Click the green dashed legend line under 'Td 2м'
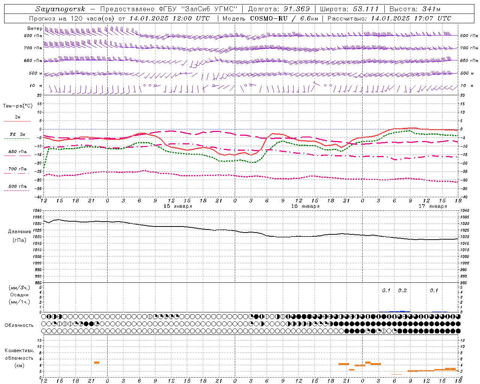This screenshot has width=480, height=384. pos(17,139)
